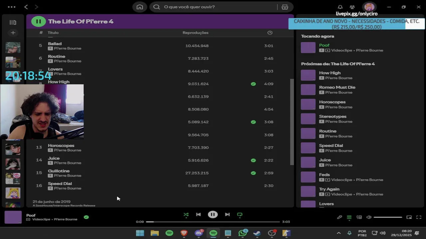Toggle saved checkmark on Juice row
Image resolution: width=426 pixels, height=239 pixels.
tap(253, 160)
